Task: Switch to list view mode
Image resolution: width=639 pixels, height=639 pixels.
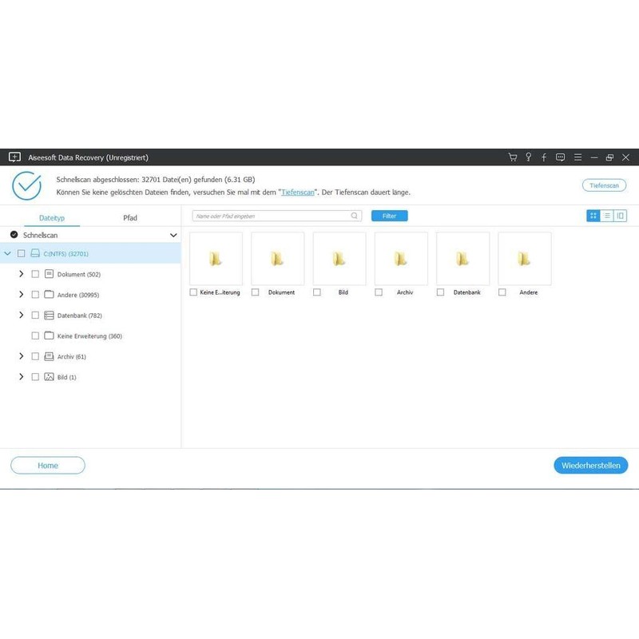Action: (x=606, y=216)
